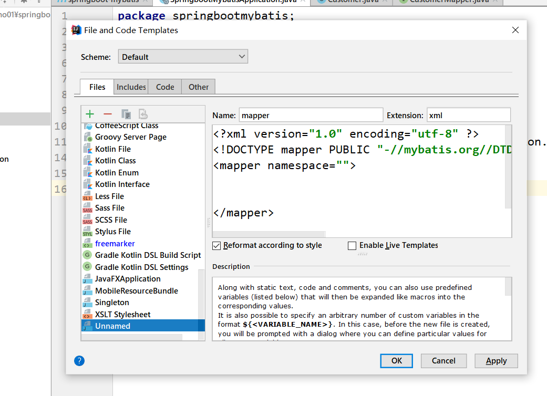The height and width of the screenshot is (396, 547).
Task: Click into the Name input field
Action: [311, 115]
